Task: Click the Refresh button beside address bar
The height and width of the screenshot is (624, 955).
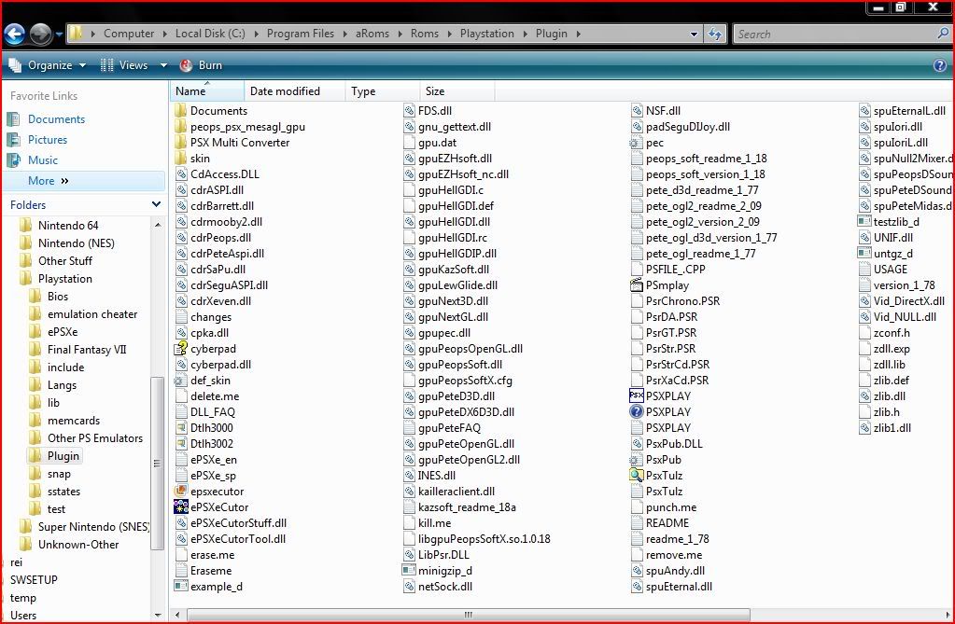Action: (715, 34)
